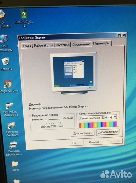Screen dimensions: 136x183
Task: Open the Оформление tab
Action: (81, 44)
